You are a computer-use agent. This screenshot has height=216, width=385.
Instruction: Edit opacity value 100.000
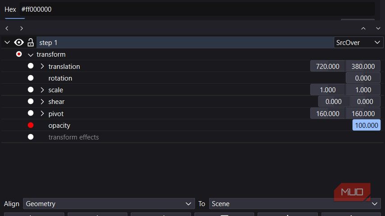367,125
